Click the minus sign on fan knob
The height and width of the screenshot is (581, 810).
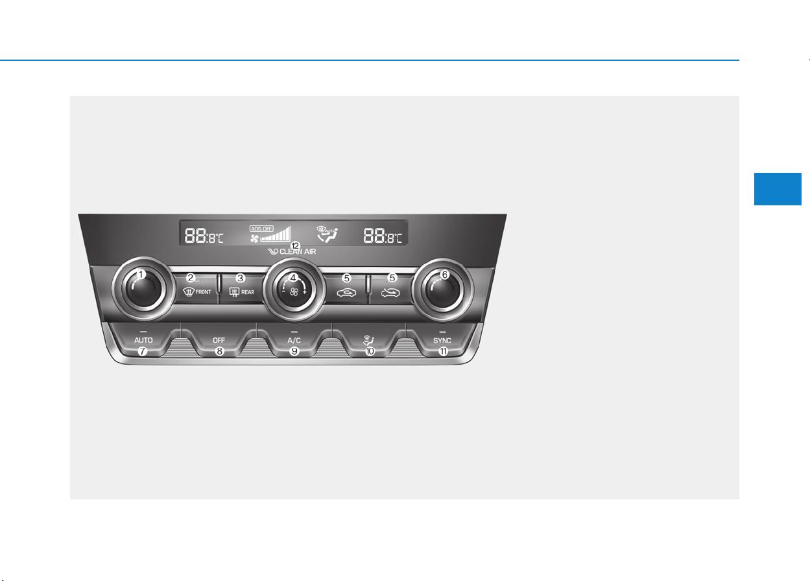pyautogui.click(x=283, y=293)
